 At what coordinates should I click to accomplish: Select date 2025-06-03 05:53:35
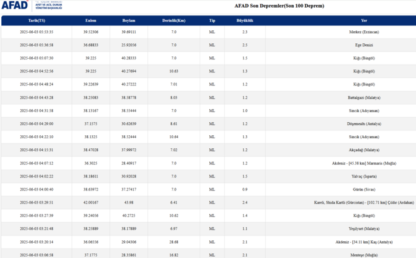37,32
